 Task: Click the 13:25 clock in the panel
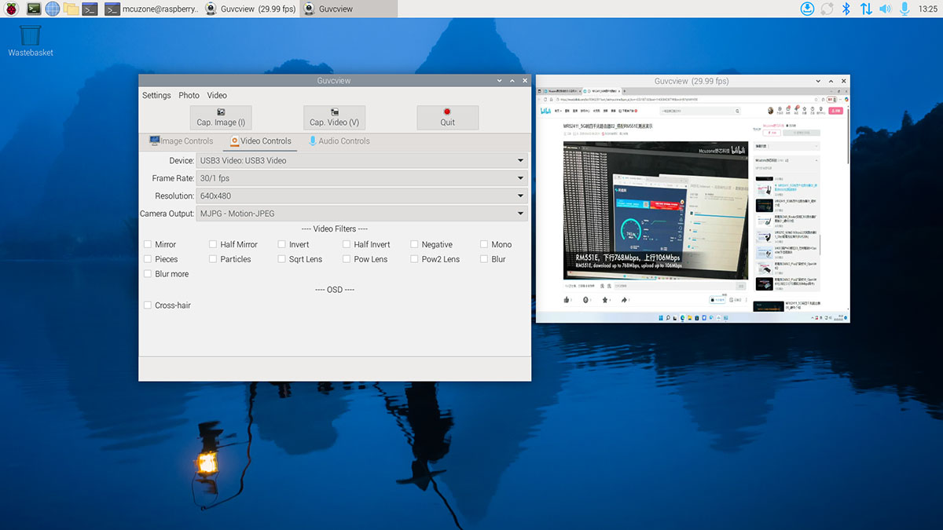tap(927, 9)
